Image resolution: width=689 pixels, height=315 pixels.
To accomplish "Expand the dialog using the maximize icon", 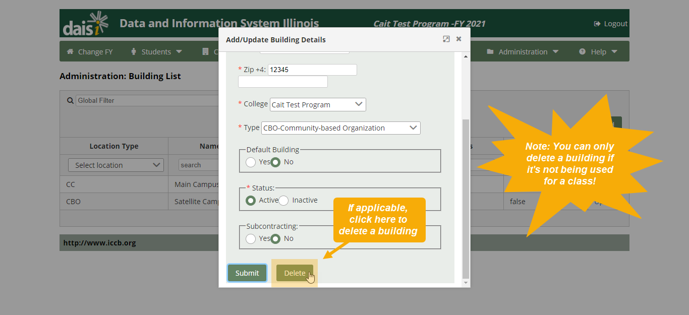I will (x=446, y=39).
